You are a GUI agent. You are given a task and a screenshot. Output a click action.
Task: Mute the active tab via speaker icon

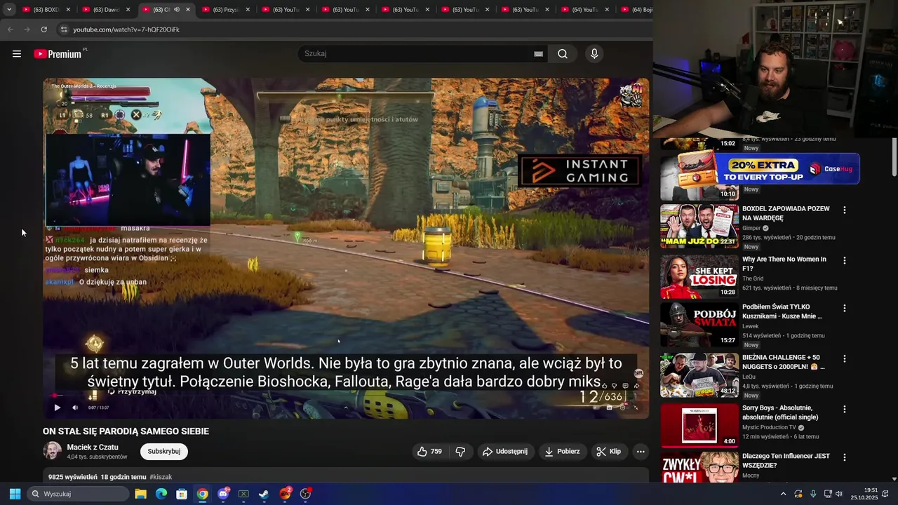(x=177, y=10)
